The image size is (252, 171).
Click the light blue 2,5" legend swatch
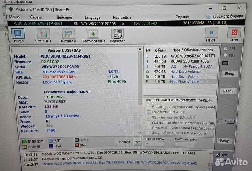pos(51,141)
